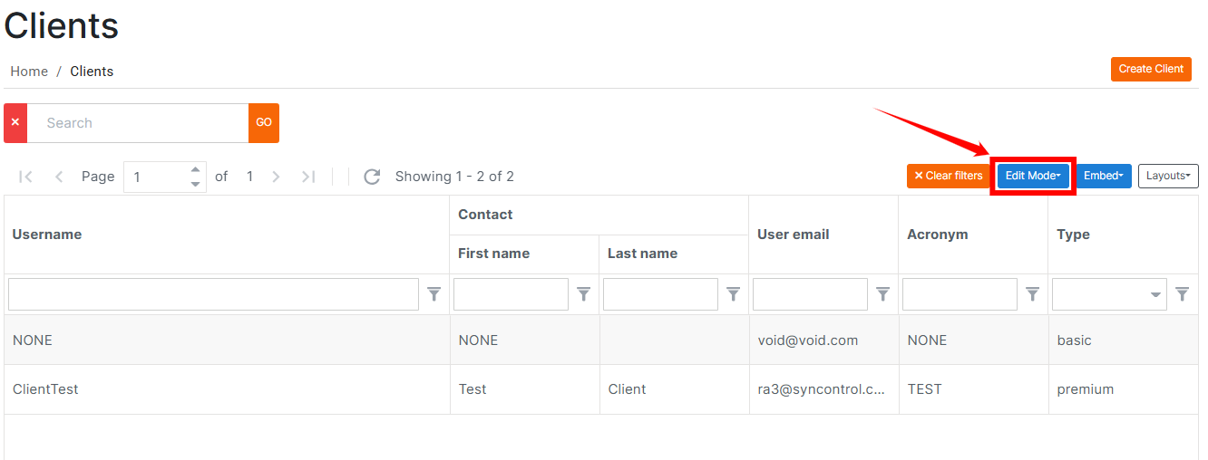The image size is (1208, 460).
Task: Open First name filter icon
Action: click(x=584, y=294)
